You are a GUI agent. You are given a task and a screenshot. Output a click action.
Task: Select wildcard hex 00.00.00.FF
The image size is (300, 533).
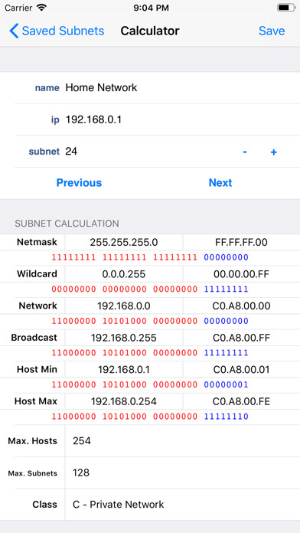point(241,274)
